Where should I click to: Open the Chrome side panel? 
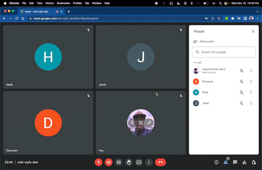245,19
